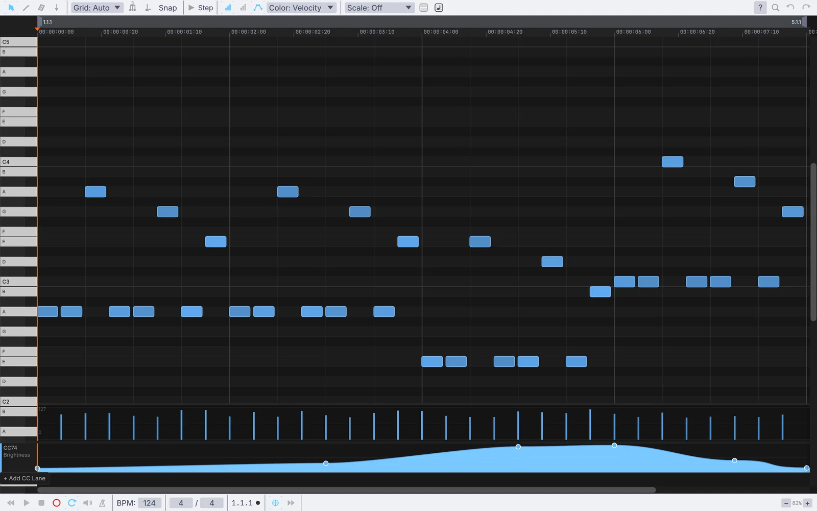The image size is (817, 511).
Task: Click the 82% zoom level label
Action: (x=797, y=503)
